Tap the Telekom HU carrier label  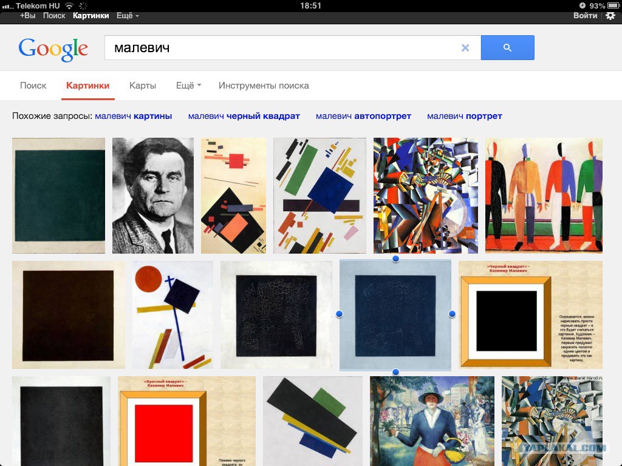pyautogui.click(x=38, y=5)
